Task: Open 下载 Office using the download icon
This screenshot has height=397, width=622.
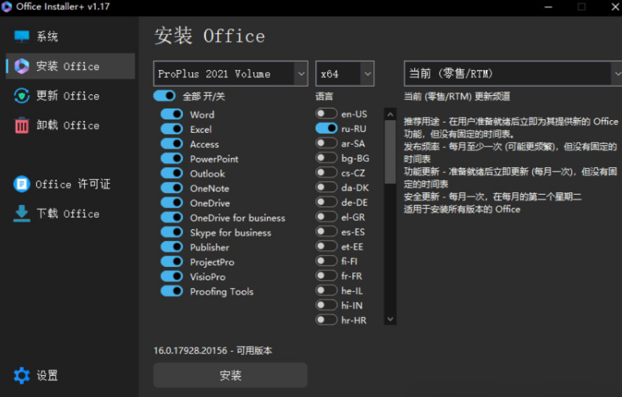Action: (x=20, y=213)
